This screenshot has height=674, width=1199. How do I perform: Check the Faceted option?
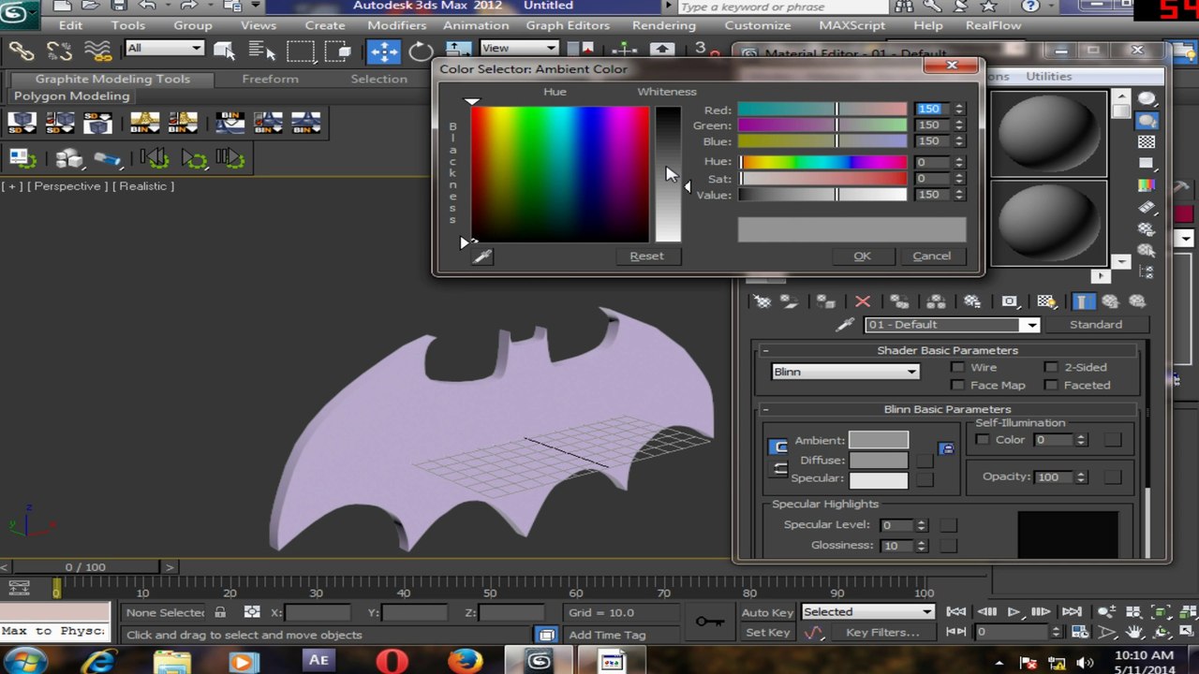click(x=1051, y=386)
